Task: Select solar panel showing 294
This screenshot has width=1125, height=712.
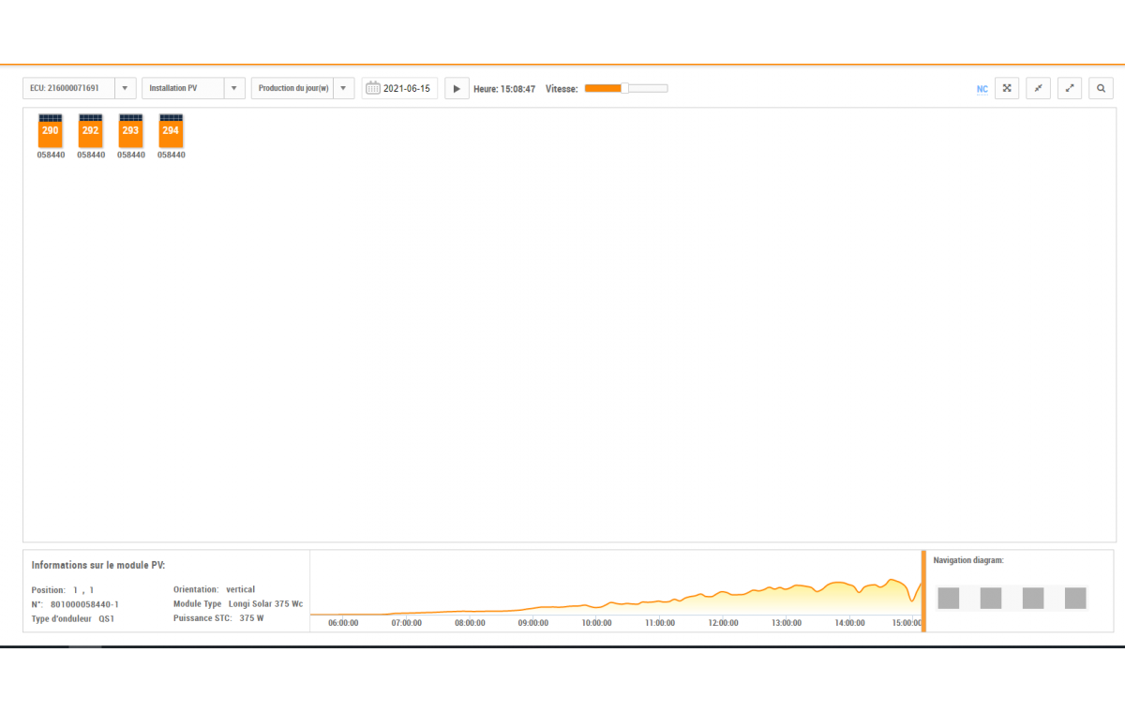Action: tap(171, 130)
